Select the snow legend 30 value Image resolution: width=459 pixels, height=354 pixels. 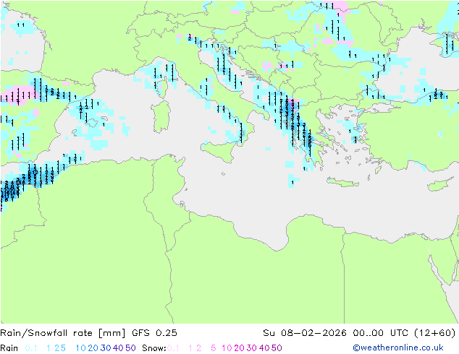click(x=252, y=348)
